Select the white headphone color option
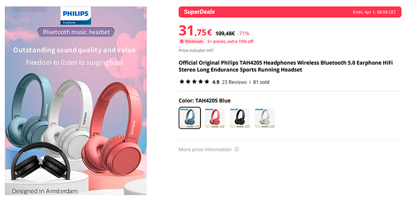This screenshot has width=404, height=198. coord(265,118)
